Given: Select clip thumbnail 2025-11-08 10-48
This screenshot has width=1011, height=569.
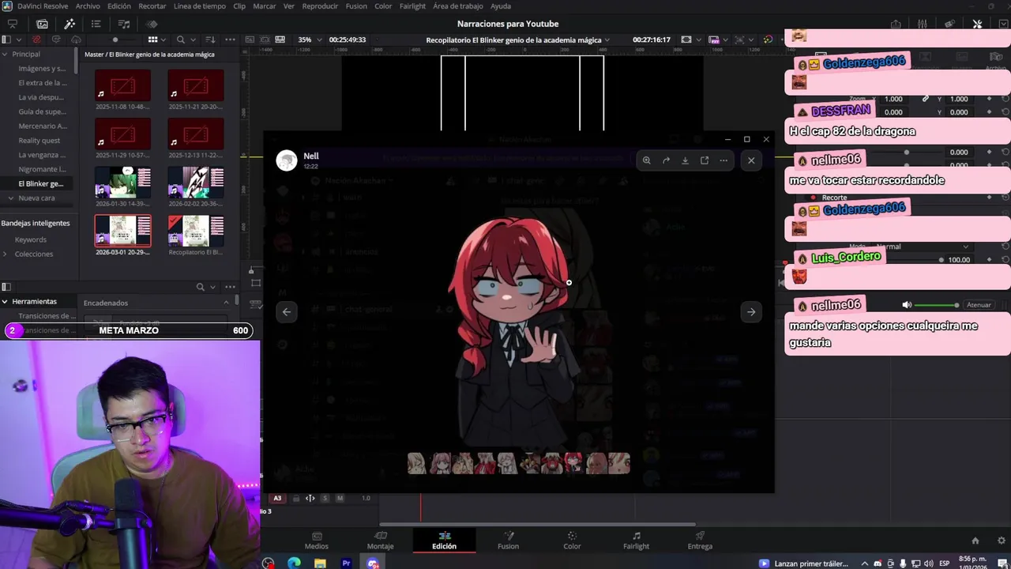Looking at the screenshot, I should pos(122,85).
